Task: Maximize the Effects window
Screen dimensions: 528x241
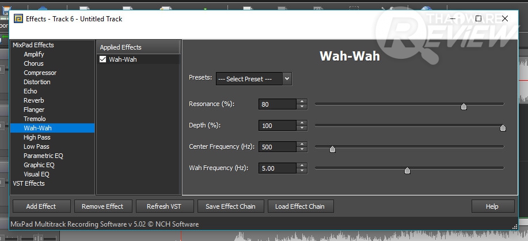Action: click(478, 18)
